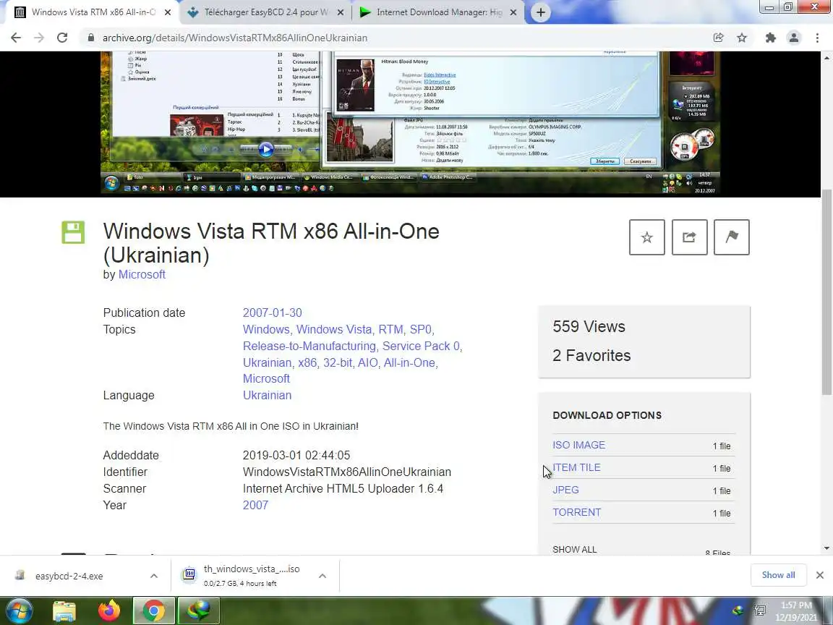Open the Extensions puzzle icon

tap(770, 38)
